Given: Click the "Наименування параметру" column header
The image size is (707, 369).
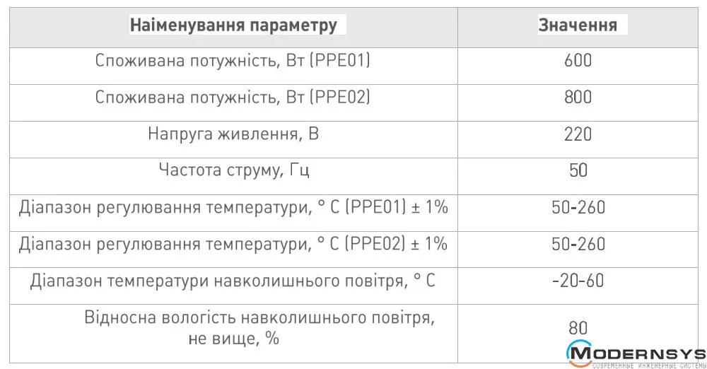Looking at the screenshot, I should 233,27.
